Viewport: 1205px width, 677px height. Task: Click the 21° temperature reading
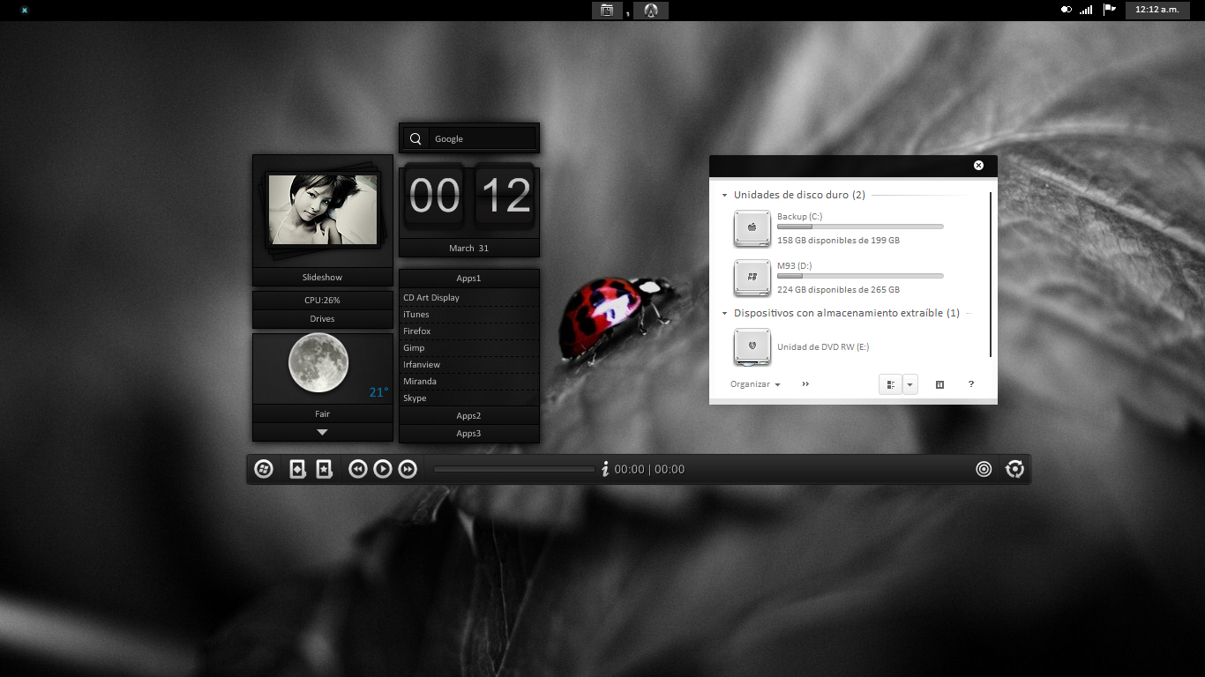pyautogui.click(x=378, y=392)
